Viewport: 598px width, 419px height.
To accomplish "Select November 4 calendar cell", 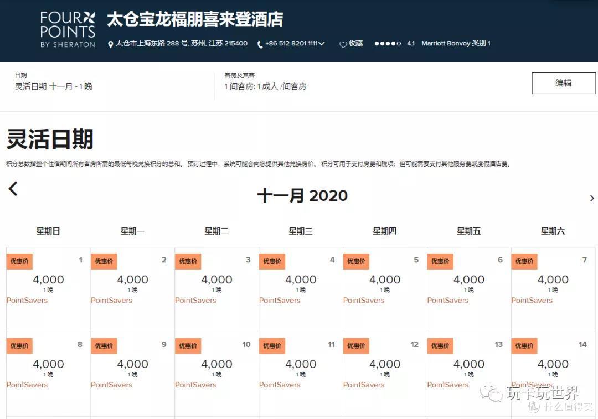I will 301,289.
